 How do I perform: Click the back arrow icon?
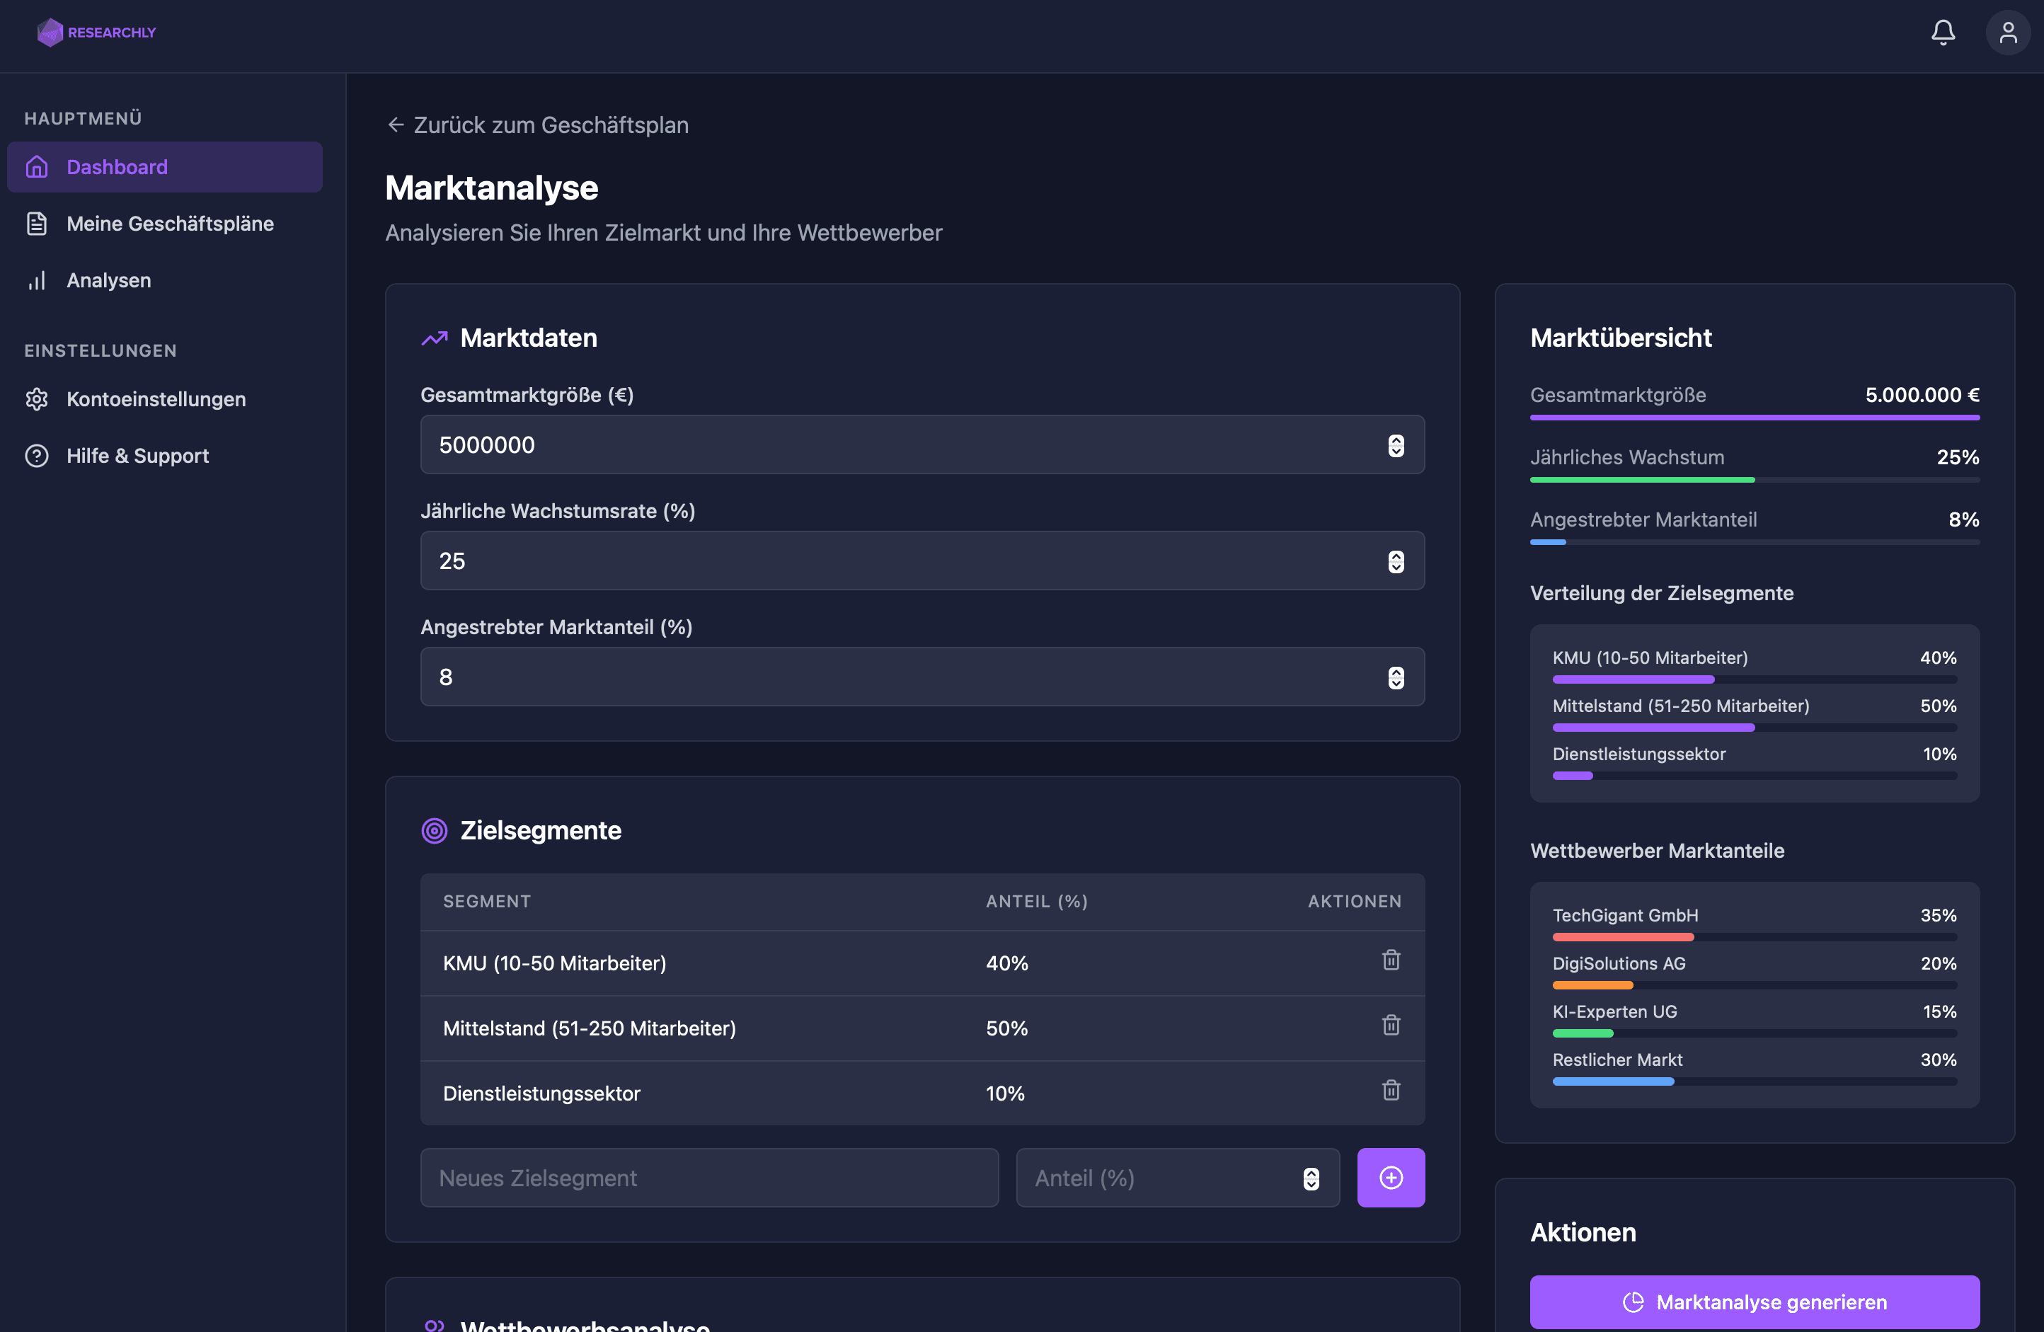395,125
